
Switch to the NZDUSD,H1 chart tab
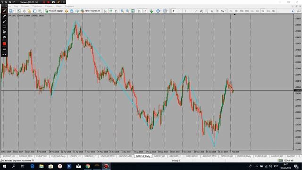(x=226, y=156)
